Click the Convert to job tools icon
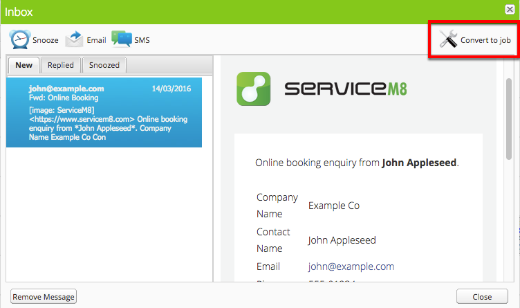The image size is (520, 308). pos(448,39)
